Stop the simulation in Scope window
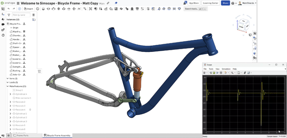287x138 pixels. coord(221,73)
